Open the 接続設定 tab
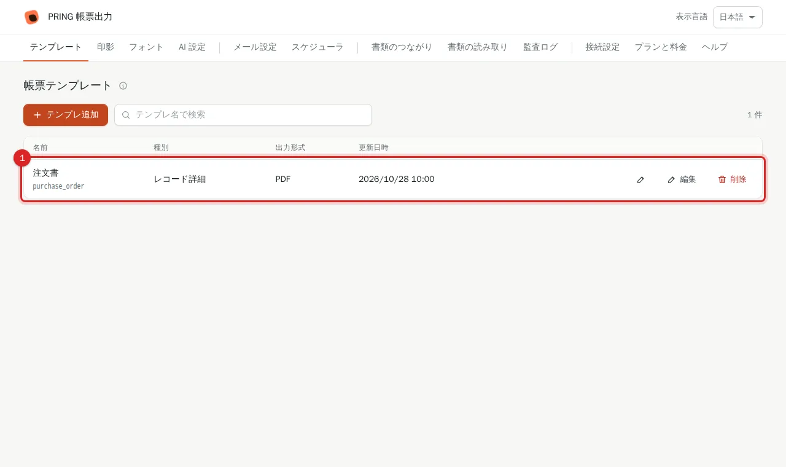 (602, 47)
